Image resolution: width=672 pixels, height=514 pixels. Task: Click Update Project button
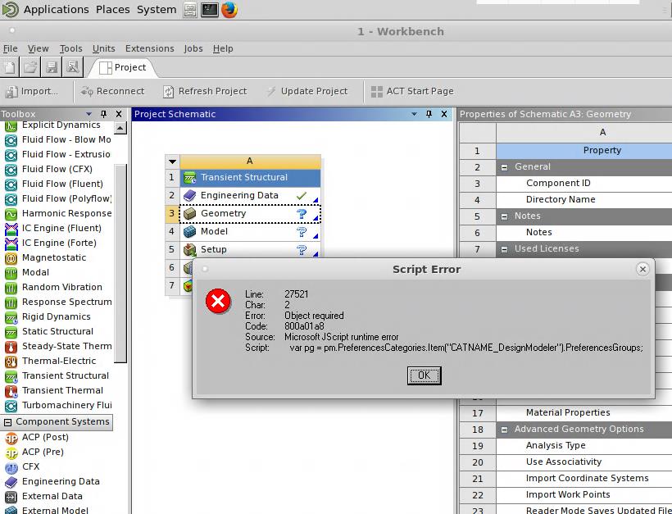tap(306, 91)
